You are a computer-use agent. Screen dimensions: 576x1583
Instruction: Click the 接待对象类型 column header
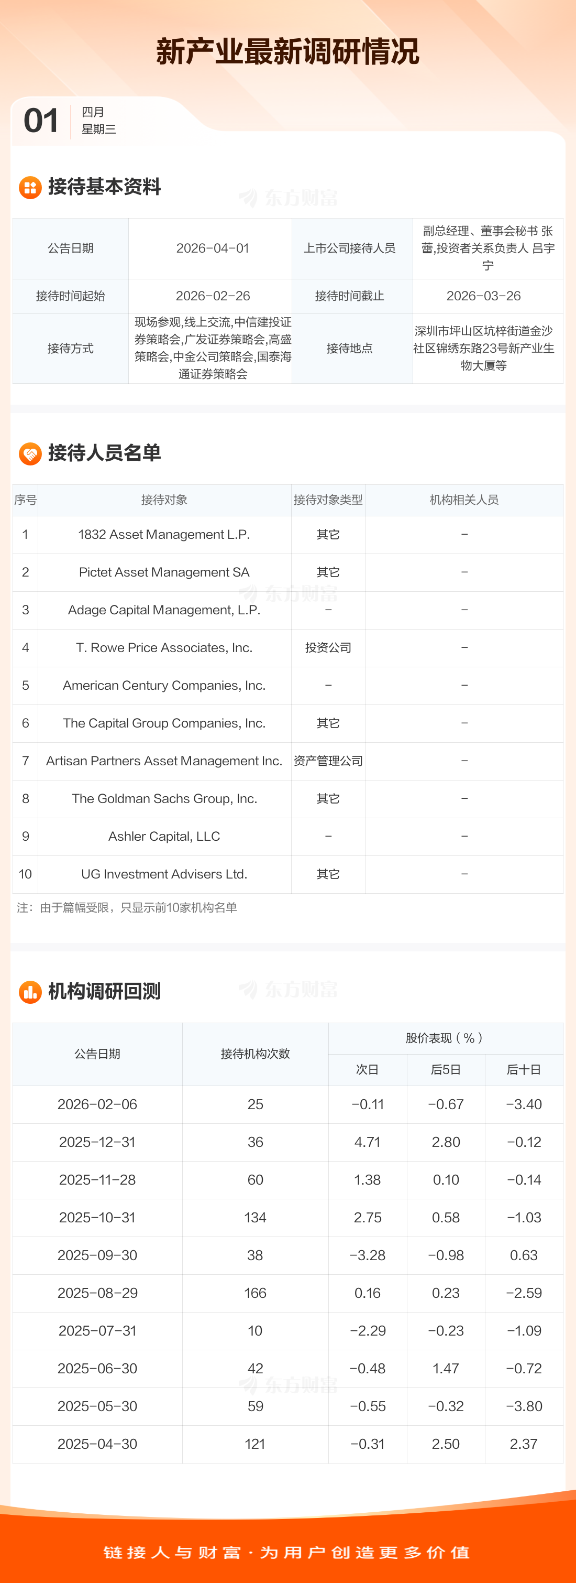(x=328, y=500)
